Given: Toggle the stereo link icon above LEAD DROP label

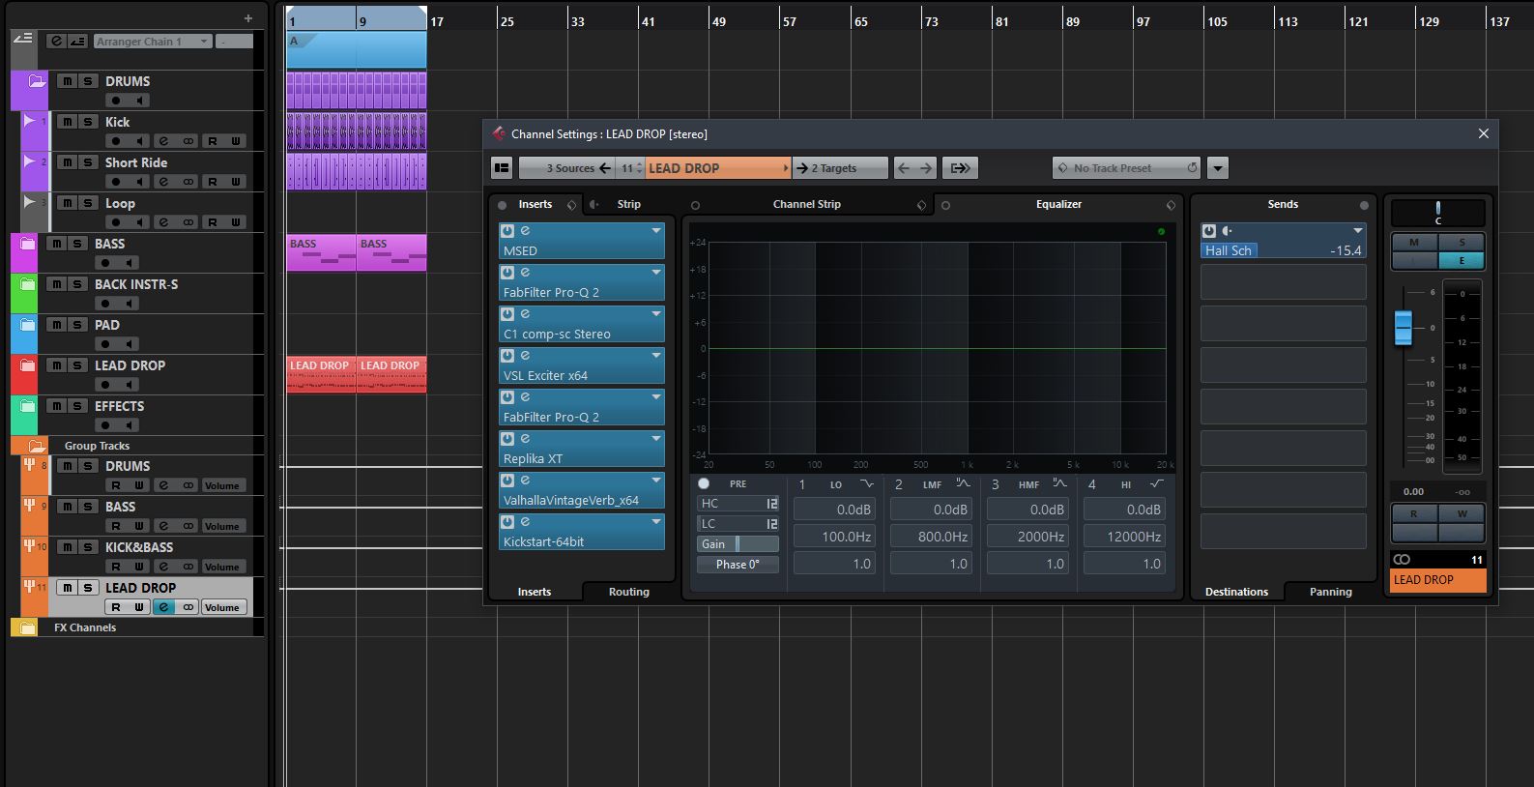Looking at the screenshot, I should pos(1402,560).
